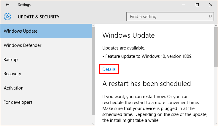The height and width of the screenshot is (126, 218).
Task: Go to the Activation section
Action: [14, 88]
